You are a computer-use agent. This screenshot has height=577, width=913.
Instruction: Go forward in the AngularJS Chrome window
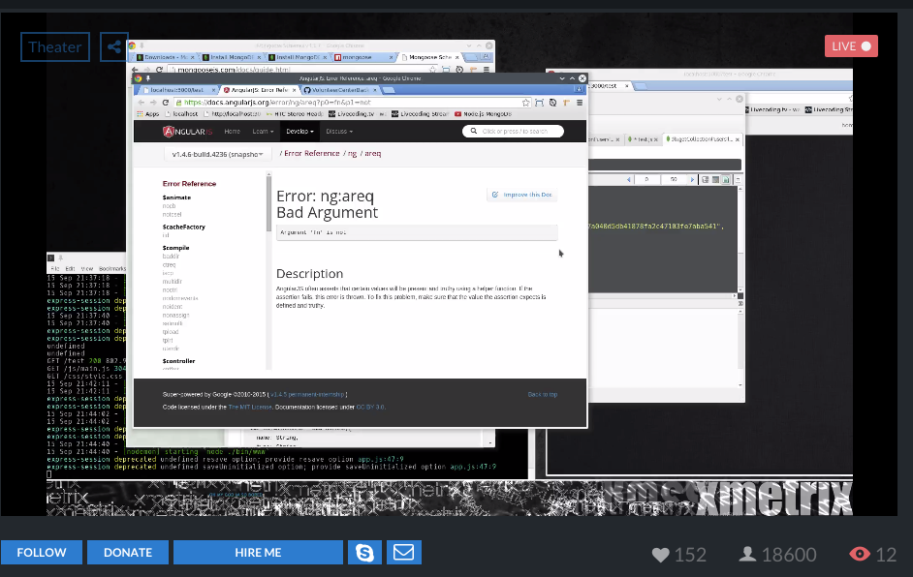153,103
